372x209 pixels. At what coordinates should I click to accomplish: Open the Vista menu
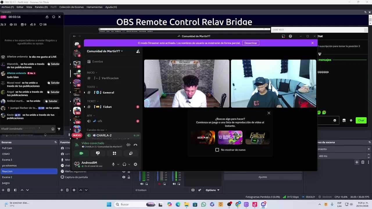[x=29, y=7]
